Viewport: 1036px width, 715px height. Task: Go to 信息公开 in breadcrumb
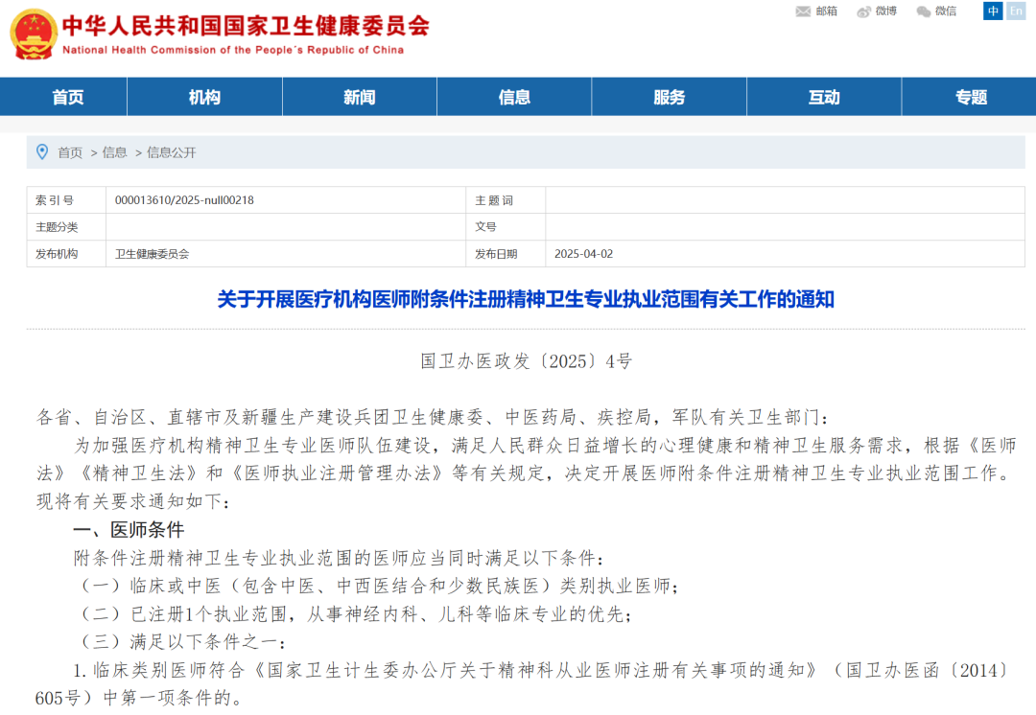click(x=171, y=152)
